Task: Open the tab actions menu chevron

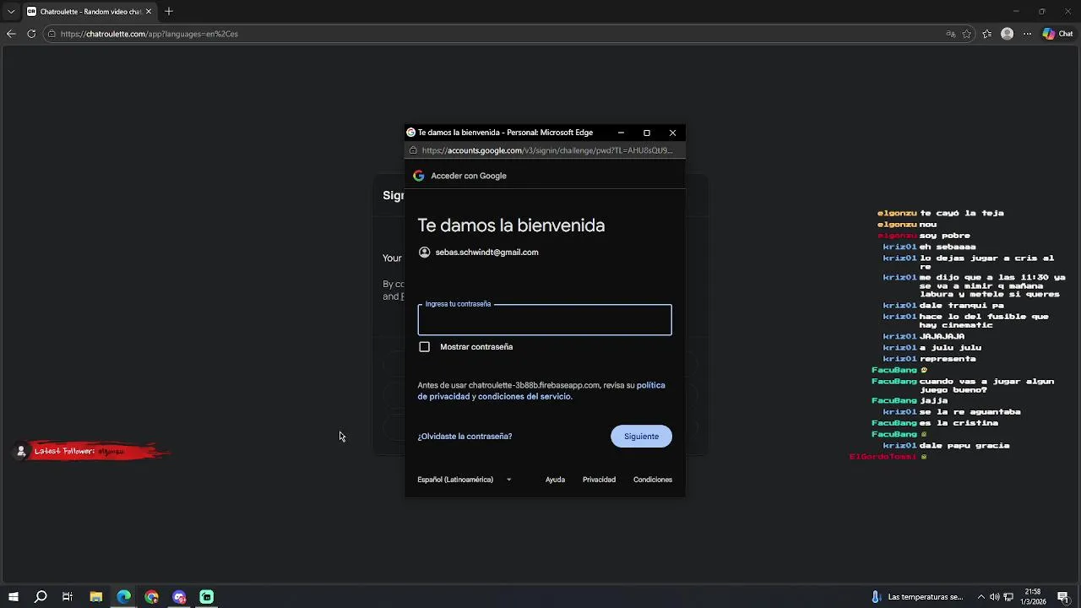Action: (x=11, y=12)
